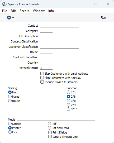Close the Specify Contact Labels window

pos(108,4)
